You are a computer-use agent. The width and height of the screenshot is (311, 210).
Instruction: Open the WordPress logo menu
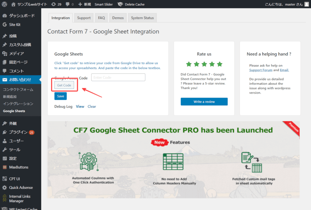coord(4,4)
